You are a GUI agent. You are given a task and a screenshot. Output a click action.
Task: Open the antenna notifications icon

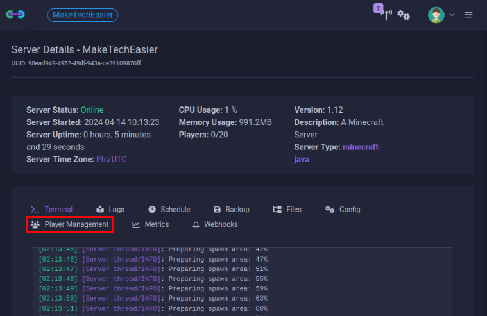(386, 15)
